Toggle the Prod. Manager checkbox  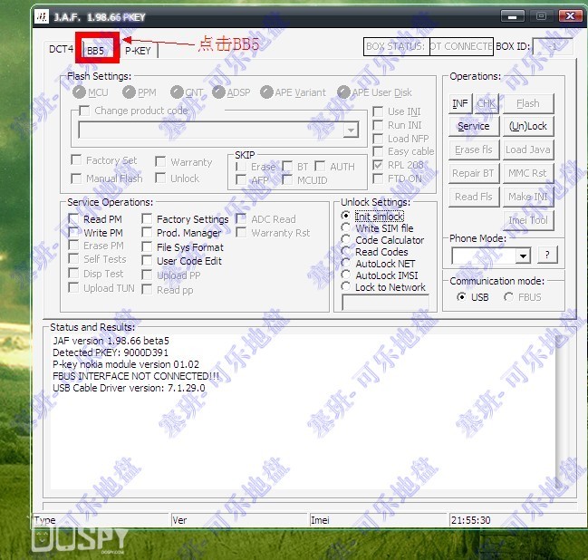(x=147, y=233)
